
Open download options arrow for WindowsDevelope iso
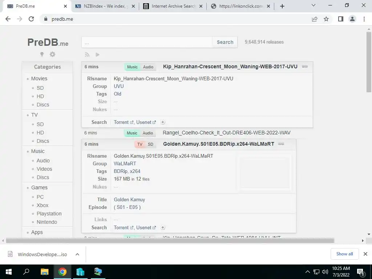(77, 254)
